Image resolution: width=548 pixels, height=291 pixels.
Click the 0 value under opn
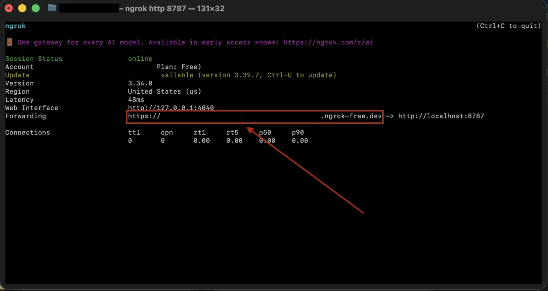pyautogui.click(x=163, y=141)
